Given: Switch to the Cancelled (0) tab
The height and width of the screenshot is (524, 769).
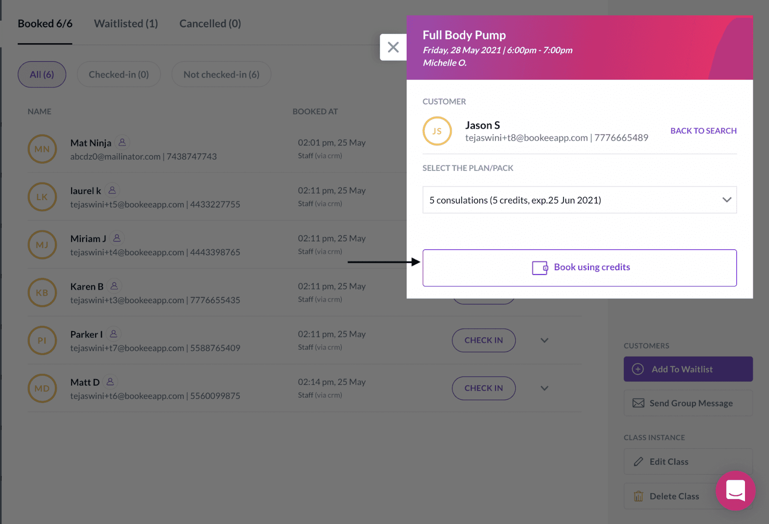Looking at the screenshot, I should coord(210,24).
